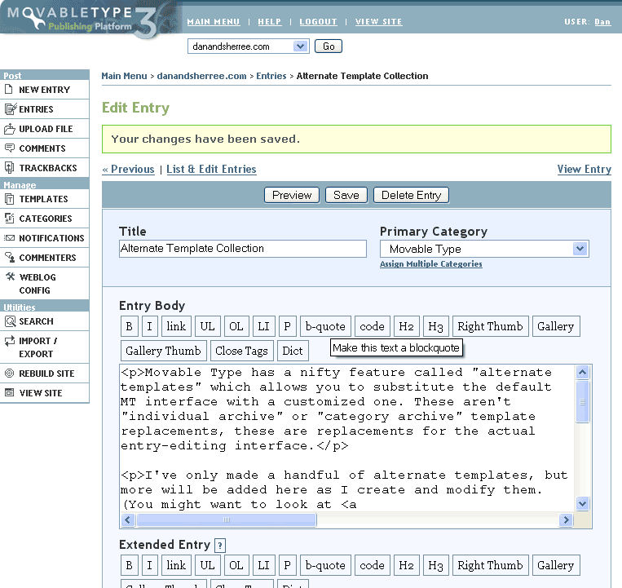Apply bold with Entry Body B button

[x=130, y=326]
